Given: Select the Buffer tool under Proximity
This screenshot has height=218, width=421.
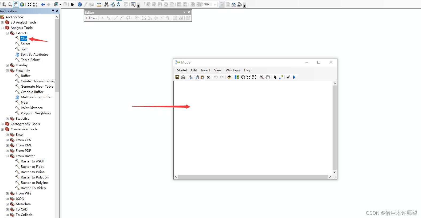Looking at the screenshot, I should [25, 76].
